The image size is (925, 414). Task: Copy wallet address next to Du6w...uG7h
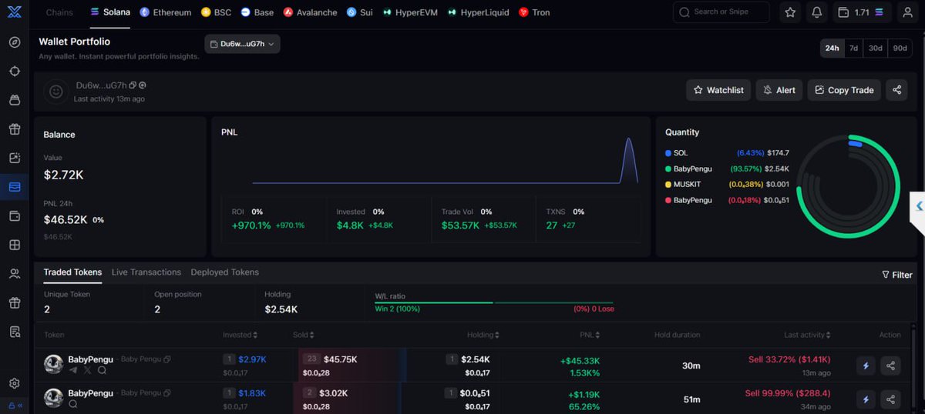pos(133,85)
